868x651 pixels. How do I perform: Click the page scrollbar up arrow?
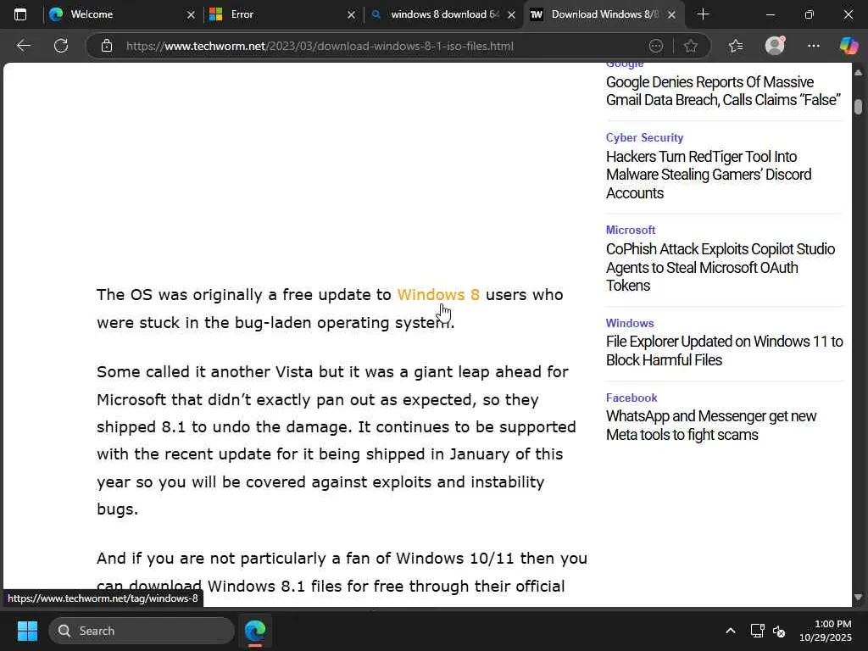[x=858, y=73]
